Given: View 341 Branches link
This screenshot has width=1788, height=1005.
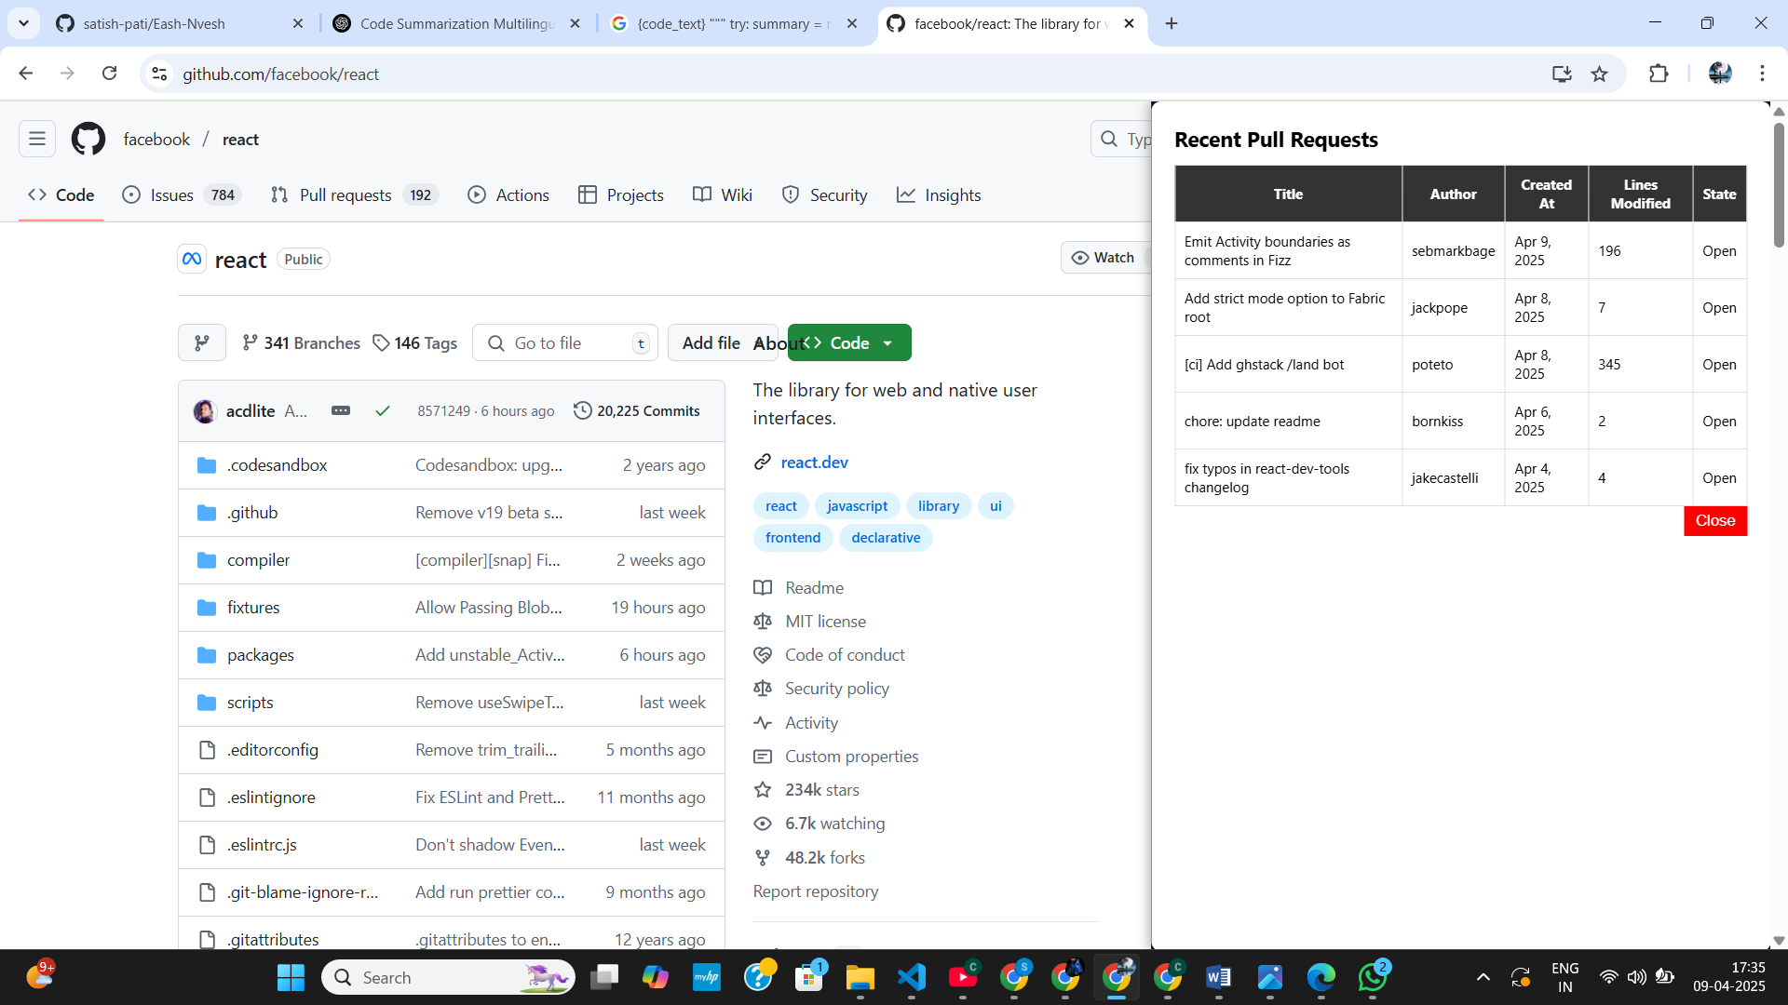Looking at the screenshot, I should coord(301,342).
